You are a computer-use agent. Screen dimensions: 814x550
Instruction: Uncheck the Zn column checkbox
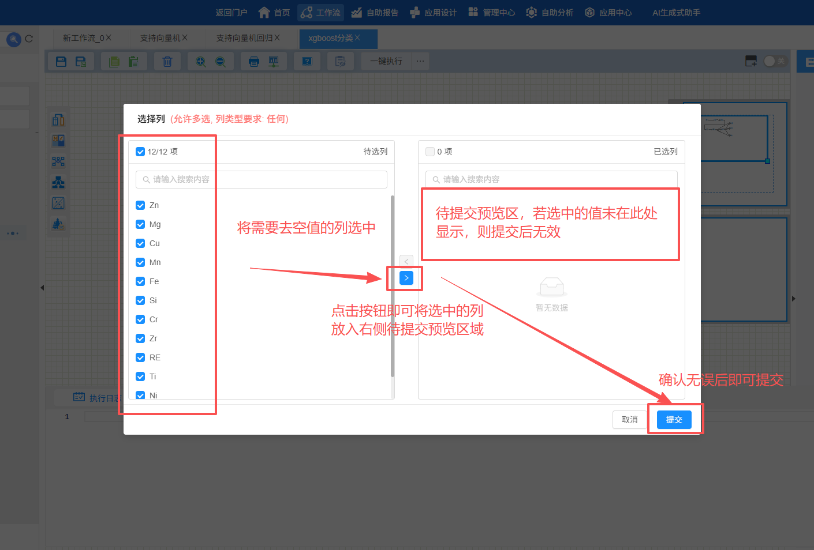coord(140,205)
